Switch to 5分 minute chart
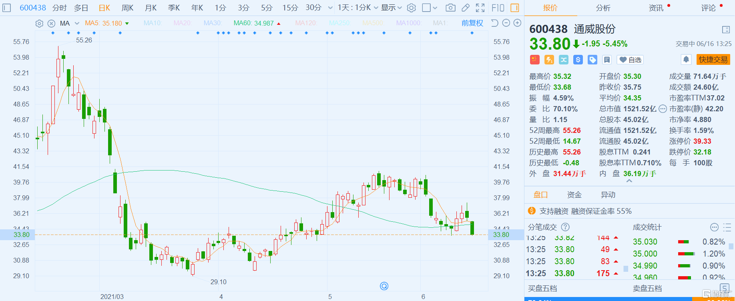Screen dimensions: 735x301 [267, 8]
